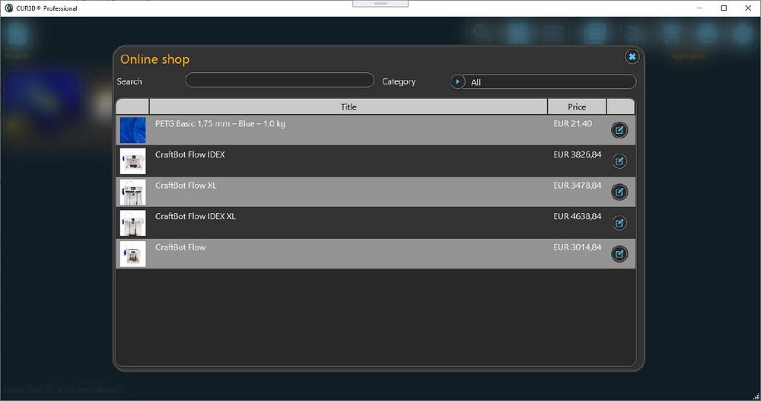Image resolution: width=761 pixels, height=401 pixels.
Task: Click the CraftBot Flow IDEX XL thumbnail
Action: point(133,223)
